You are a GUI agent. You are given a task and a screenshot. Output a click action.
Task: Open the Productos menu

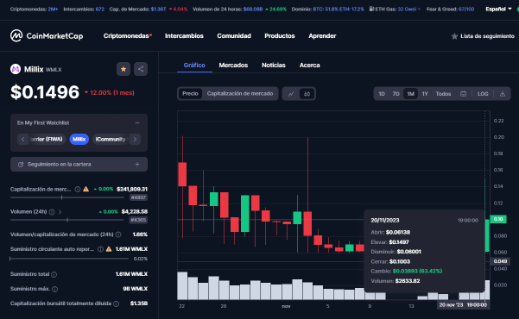click(280, 35)
